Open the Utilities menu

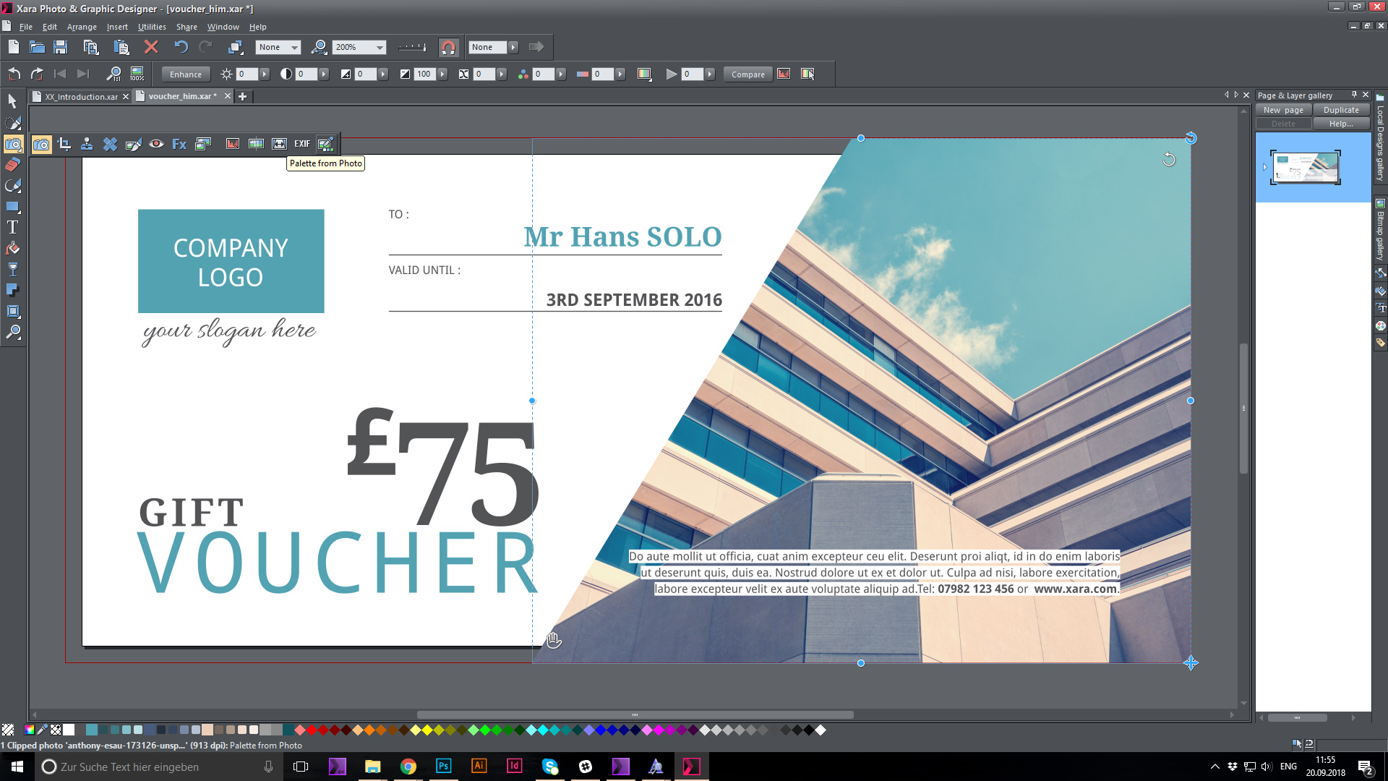point(151,27)
